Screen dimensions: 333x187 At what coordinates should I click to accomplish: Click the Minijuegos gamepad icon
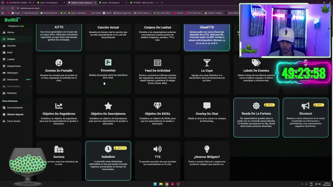click(4, 73)
